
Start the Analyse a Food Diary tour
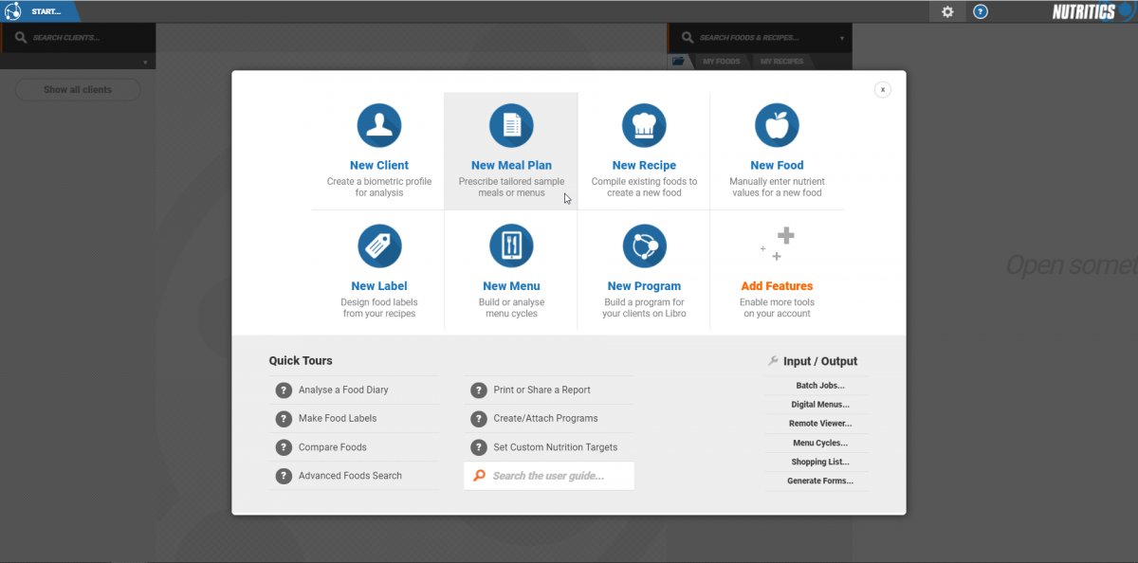click(x=343, y=390)
